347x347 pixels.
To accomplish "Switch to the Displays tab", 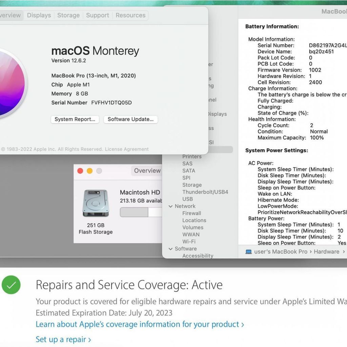I will pos(39,15).
